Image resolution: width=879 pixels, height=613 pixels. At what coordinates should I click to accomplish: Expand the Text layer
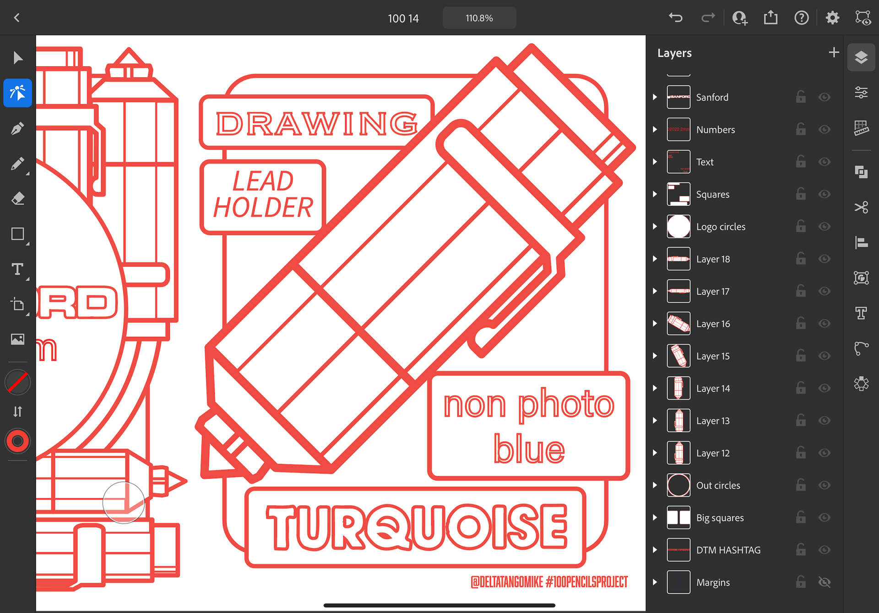pyautogui.click(x=655, y=162)
